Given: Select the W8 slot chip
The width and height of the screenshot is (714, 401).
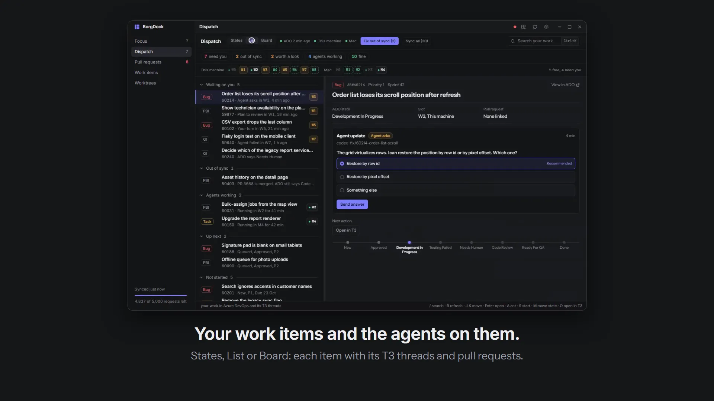Looking at the screenshot, I should point(314,70).
